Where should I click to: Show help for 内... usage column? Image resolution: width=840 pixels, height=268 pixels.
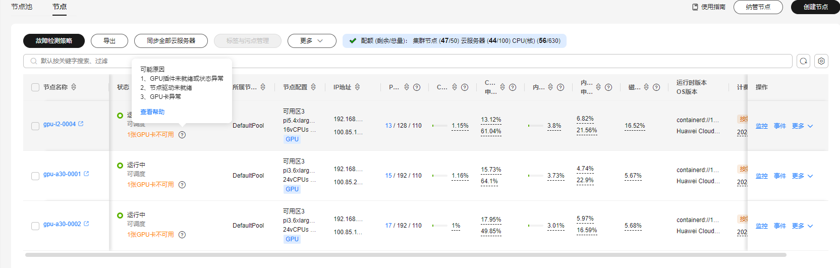(x=561, y=87)
